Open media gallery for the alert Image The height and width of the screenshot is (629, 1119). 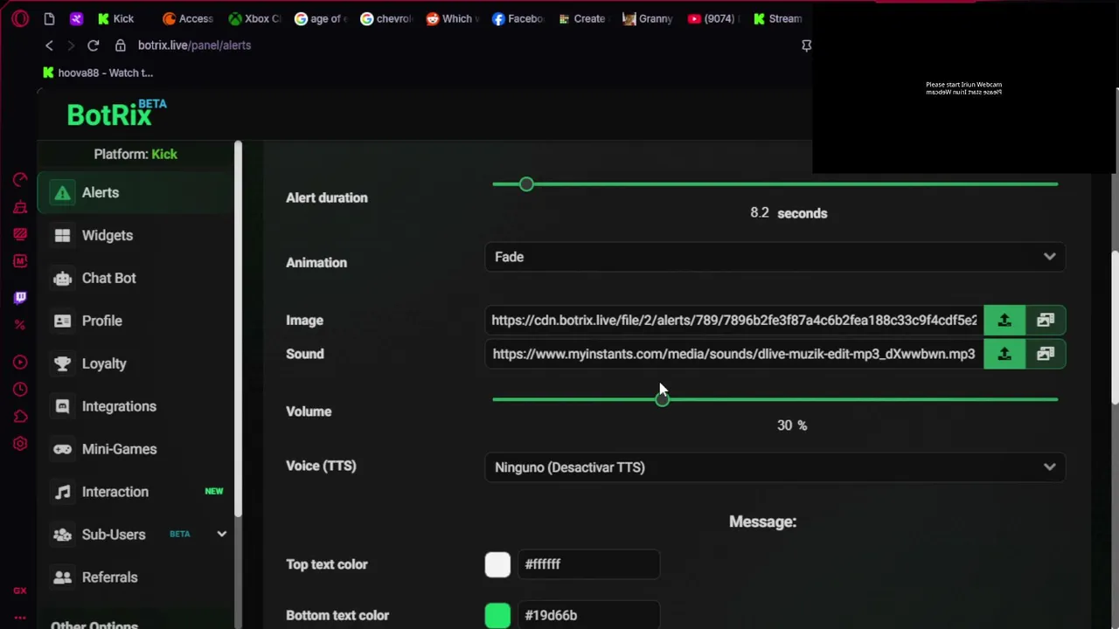1046,321
